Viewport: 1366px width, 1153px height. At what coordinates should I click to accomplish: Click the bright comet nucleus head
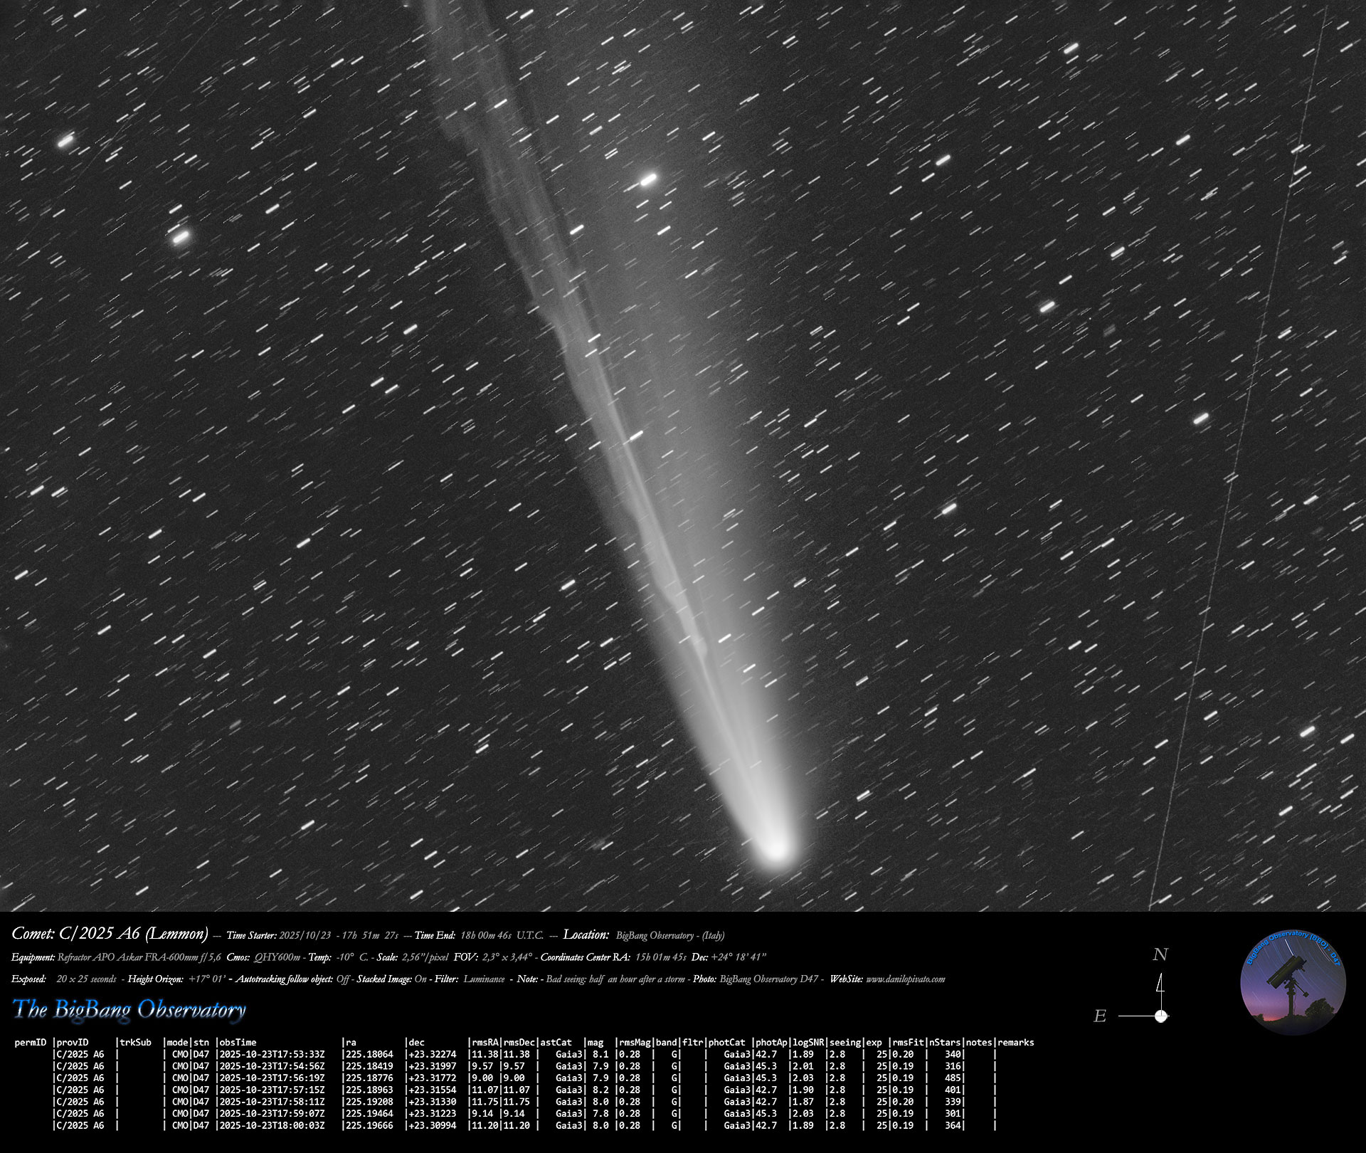pos(776,849)
